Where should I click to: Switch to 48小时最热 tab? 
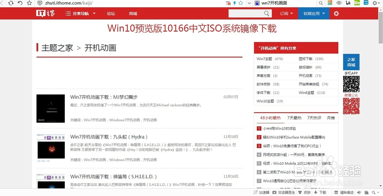coord(270,118)
